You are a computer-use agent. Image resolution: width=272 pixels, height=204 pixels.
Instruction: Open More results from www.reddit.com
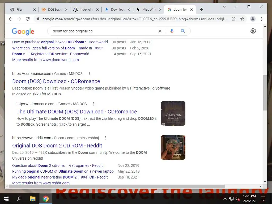point(41,183)
